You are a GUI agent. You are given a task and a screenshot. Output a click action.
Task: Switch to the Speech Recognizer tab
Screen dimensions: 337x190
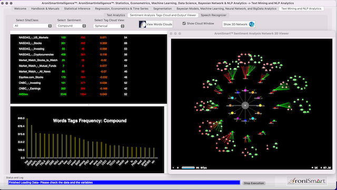[x=213, y=15]
